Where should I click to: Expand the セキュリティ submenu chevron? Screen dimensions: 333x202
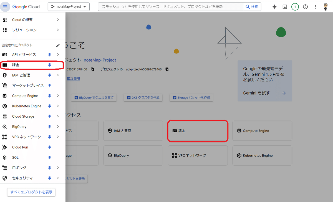[x=58, y=178]
